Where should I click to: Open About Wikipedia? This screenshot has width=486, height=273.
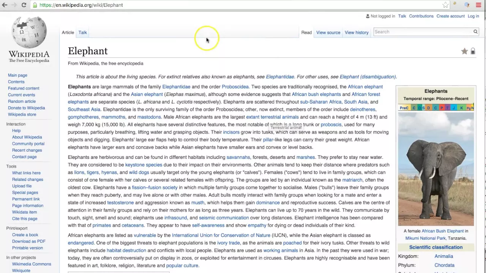tap(27, 137)
